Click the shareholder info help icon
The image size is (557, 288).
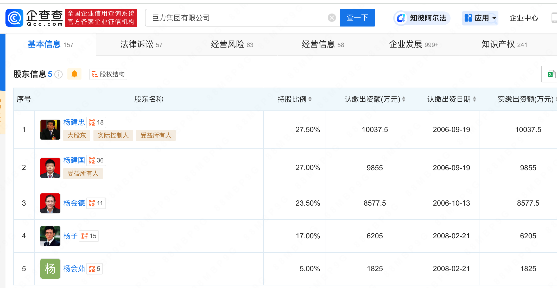point(59,75)
